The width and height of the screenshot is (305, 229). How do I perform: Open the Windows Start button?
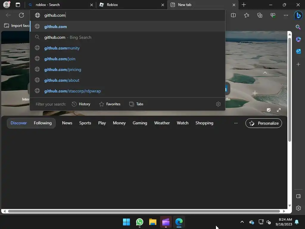click(x=126, y=222)
